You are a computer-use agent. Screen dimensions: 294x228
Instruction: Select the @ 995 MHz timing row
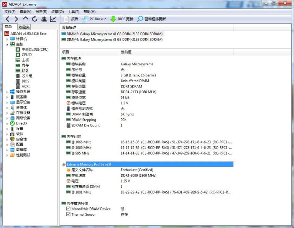(149, 153)
